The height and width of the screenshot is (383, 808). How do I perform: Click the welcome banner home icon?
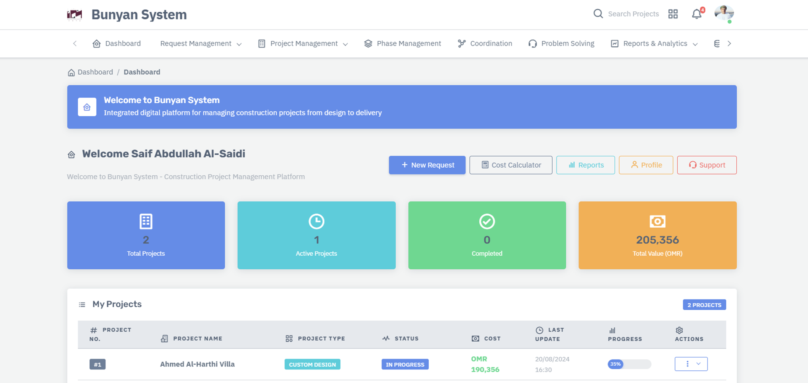87,107
